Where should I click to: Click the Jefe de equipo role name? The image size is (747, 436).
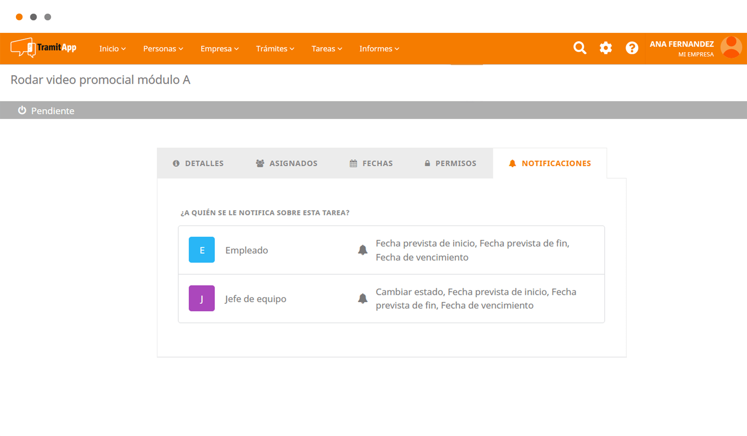tap(256, 298)
